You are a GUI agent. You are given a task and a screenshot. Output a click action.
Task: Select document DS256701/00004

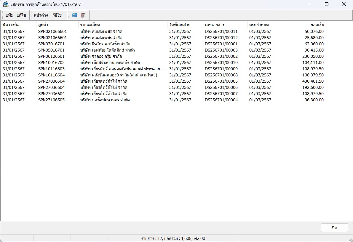click(x=221, y=100)
